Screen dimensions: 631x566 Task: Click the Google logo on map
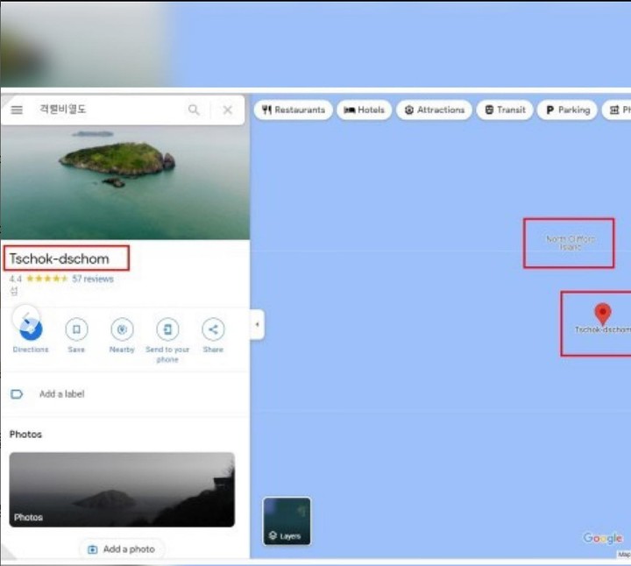pos(602,538)
